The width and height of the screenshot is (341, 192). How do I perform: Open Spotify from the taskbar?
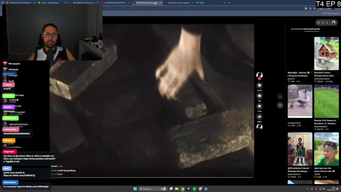(194, 189)
